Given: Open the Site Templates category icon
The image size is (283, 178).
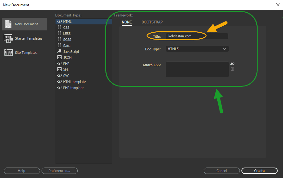Looking at the screenshot, I should click(9, 53).
